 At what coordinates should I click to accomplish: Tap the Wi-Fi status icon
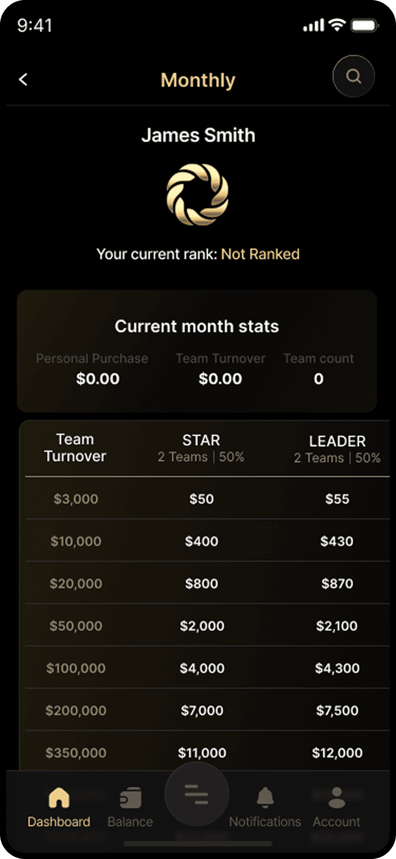(337, 25)
